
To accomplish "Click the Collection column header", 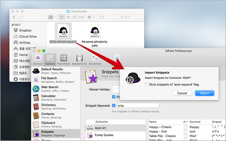I will [x=120, y=122].
